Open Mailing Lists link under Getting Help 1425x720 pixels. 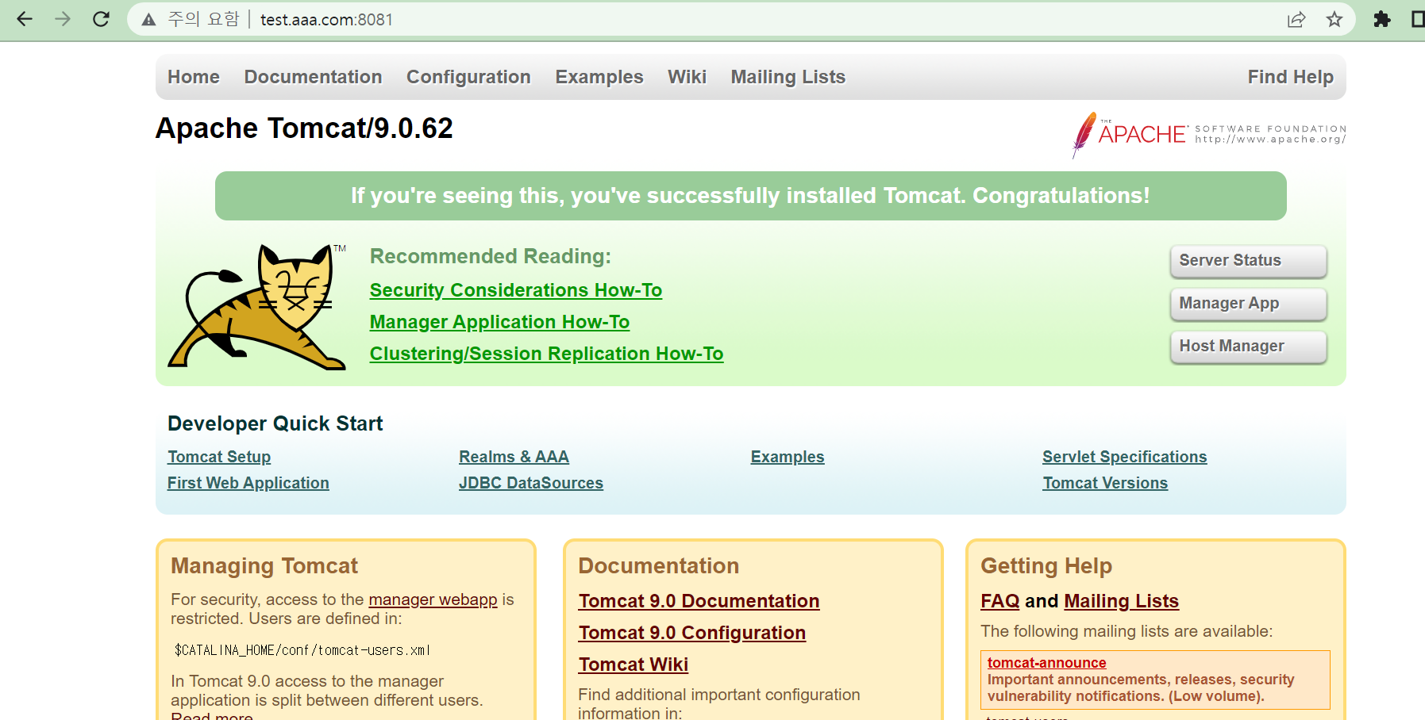(1121, 601)
